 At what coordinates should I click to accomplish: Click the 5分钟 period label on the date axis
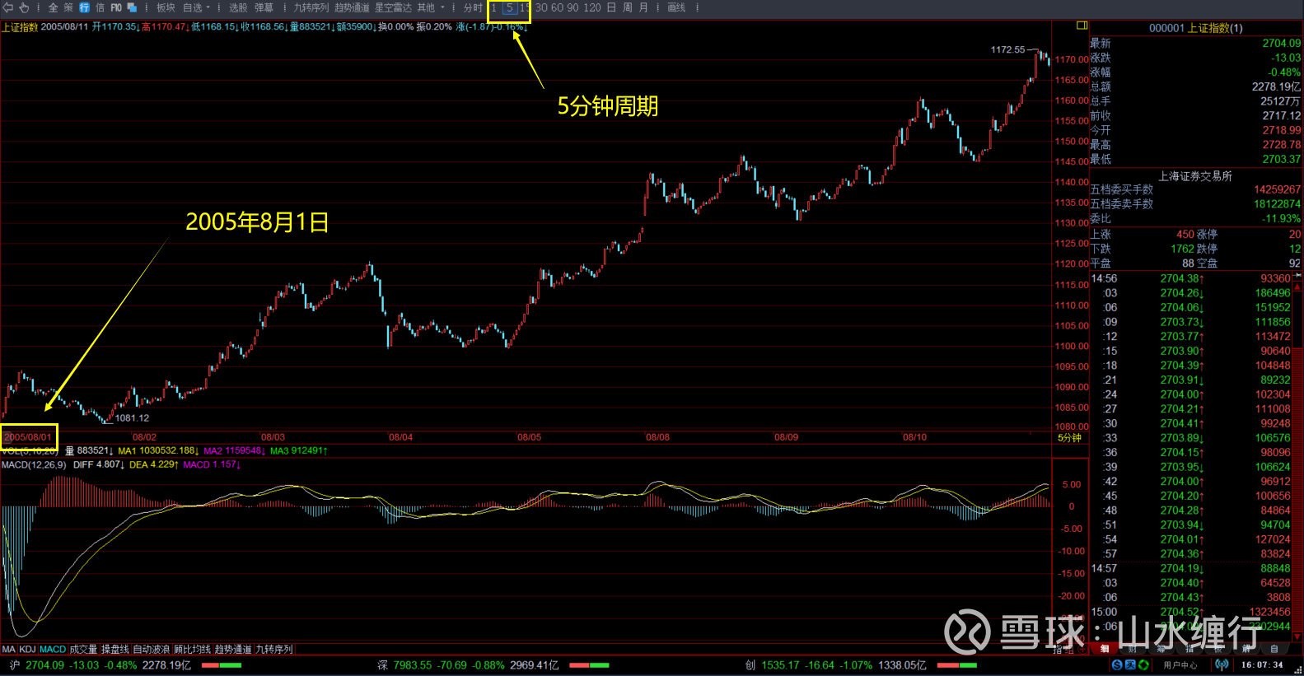pyautogui.click(x=1069, y=437)
